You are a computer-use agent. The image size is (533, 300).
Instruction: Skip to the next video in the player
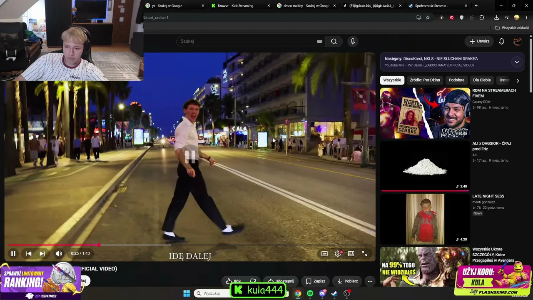tap(42, 253)
